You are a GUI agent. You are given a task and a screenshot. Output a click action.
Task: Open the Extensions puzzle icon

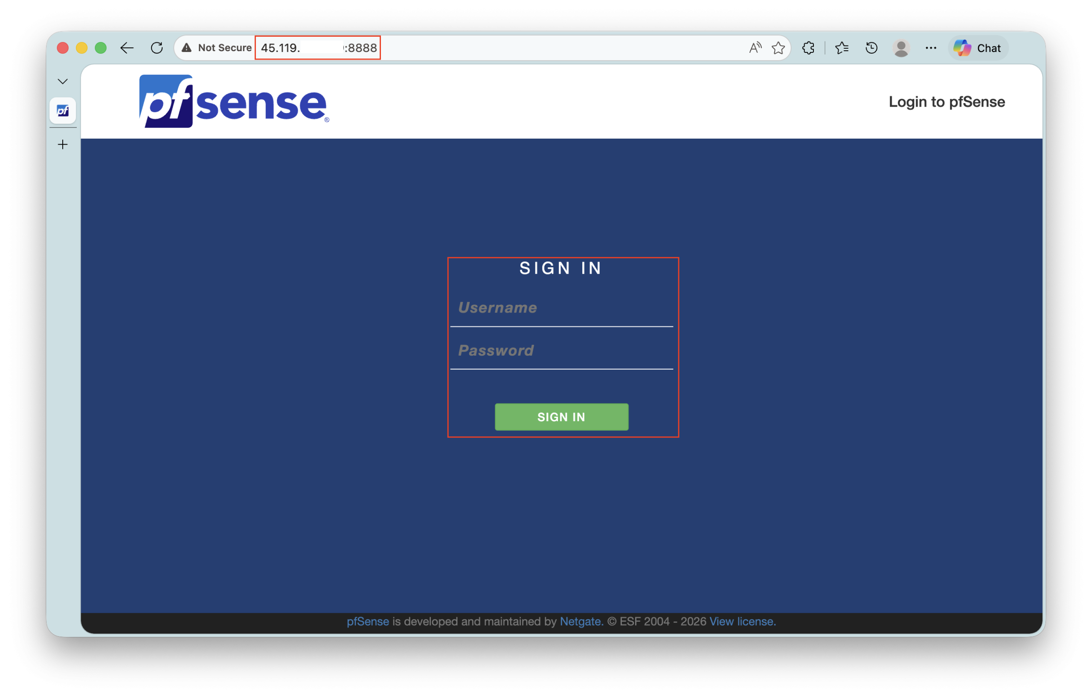(808, 48)
